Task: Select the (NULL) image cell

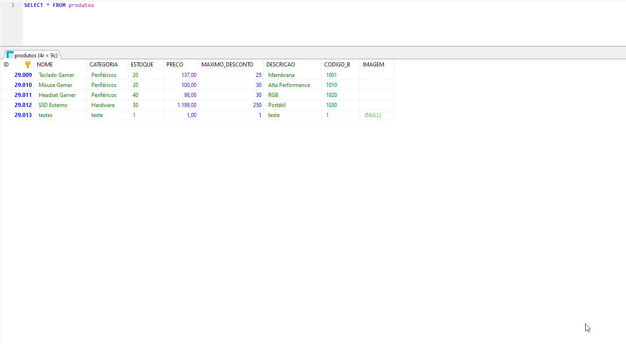Action: pos(377,115)
